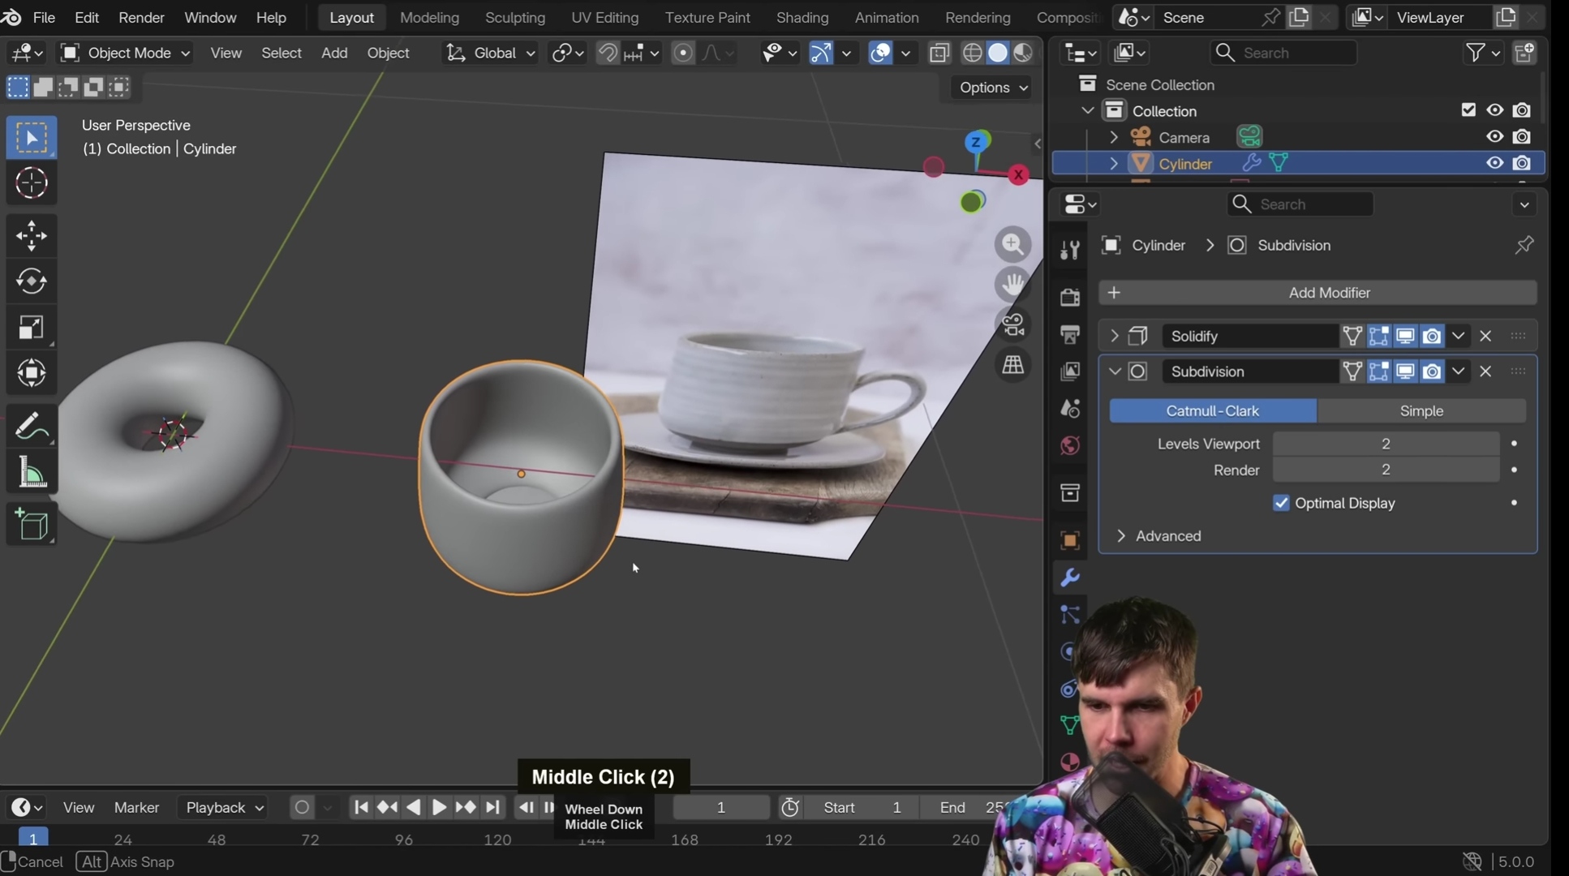Open the Material properties tab
Viewport: 1569px width, 876px height.
(1069, 762)
